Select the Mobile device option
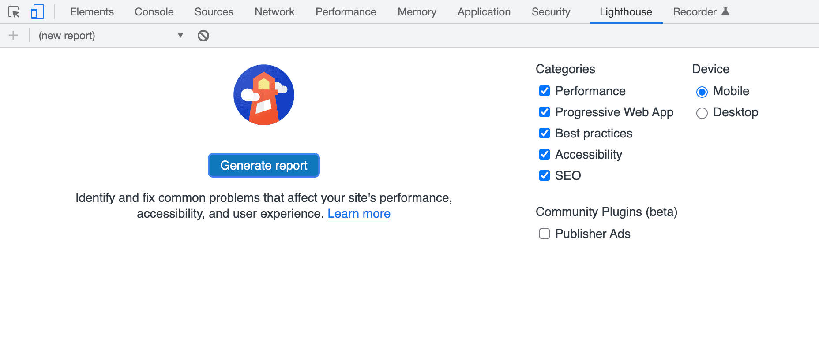 pos(702,92)
